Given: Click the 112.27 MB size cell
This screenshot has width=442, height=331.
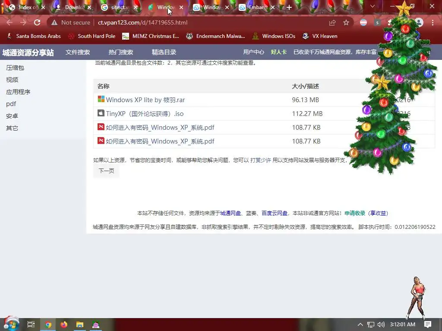Looking at the screenshot, I should click(x=307, y=114).
